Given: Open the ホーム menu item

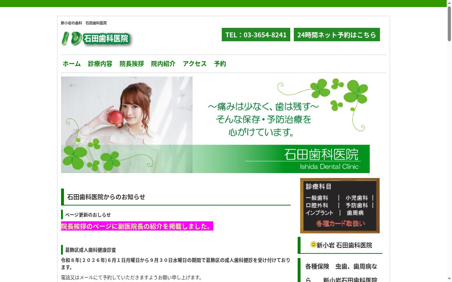Looking at the screenshot, I should (72, 64).
